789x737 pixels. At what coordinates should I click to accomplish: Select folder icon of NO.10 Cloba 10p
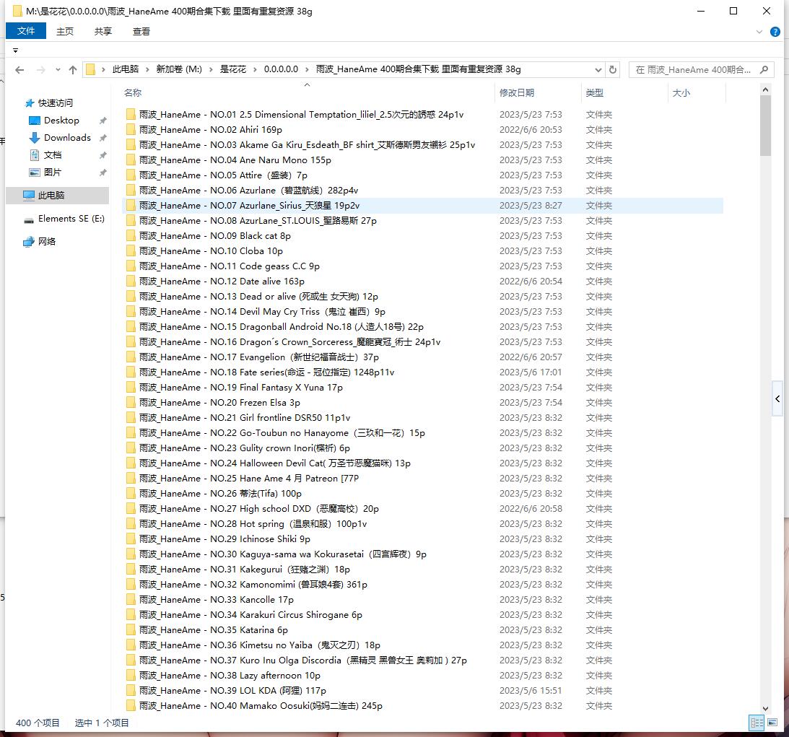point(131,251)
